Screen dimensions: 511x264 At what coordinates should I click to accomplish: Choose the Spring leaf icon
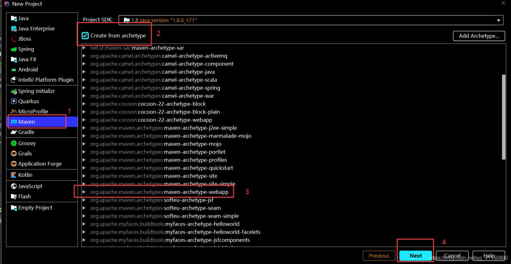pos(14,49)
